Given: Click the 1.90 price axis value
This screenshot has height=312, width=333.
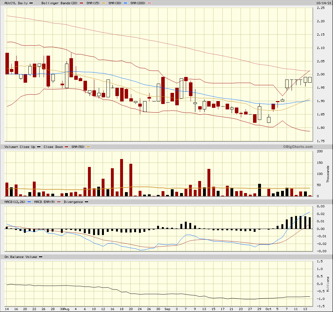Looking at the screenshot, I should [321, 101].
